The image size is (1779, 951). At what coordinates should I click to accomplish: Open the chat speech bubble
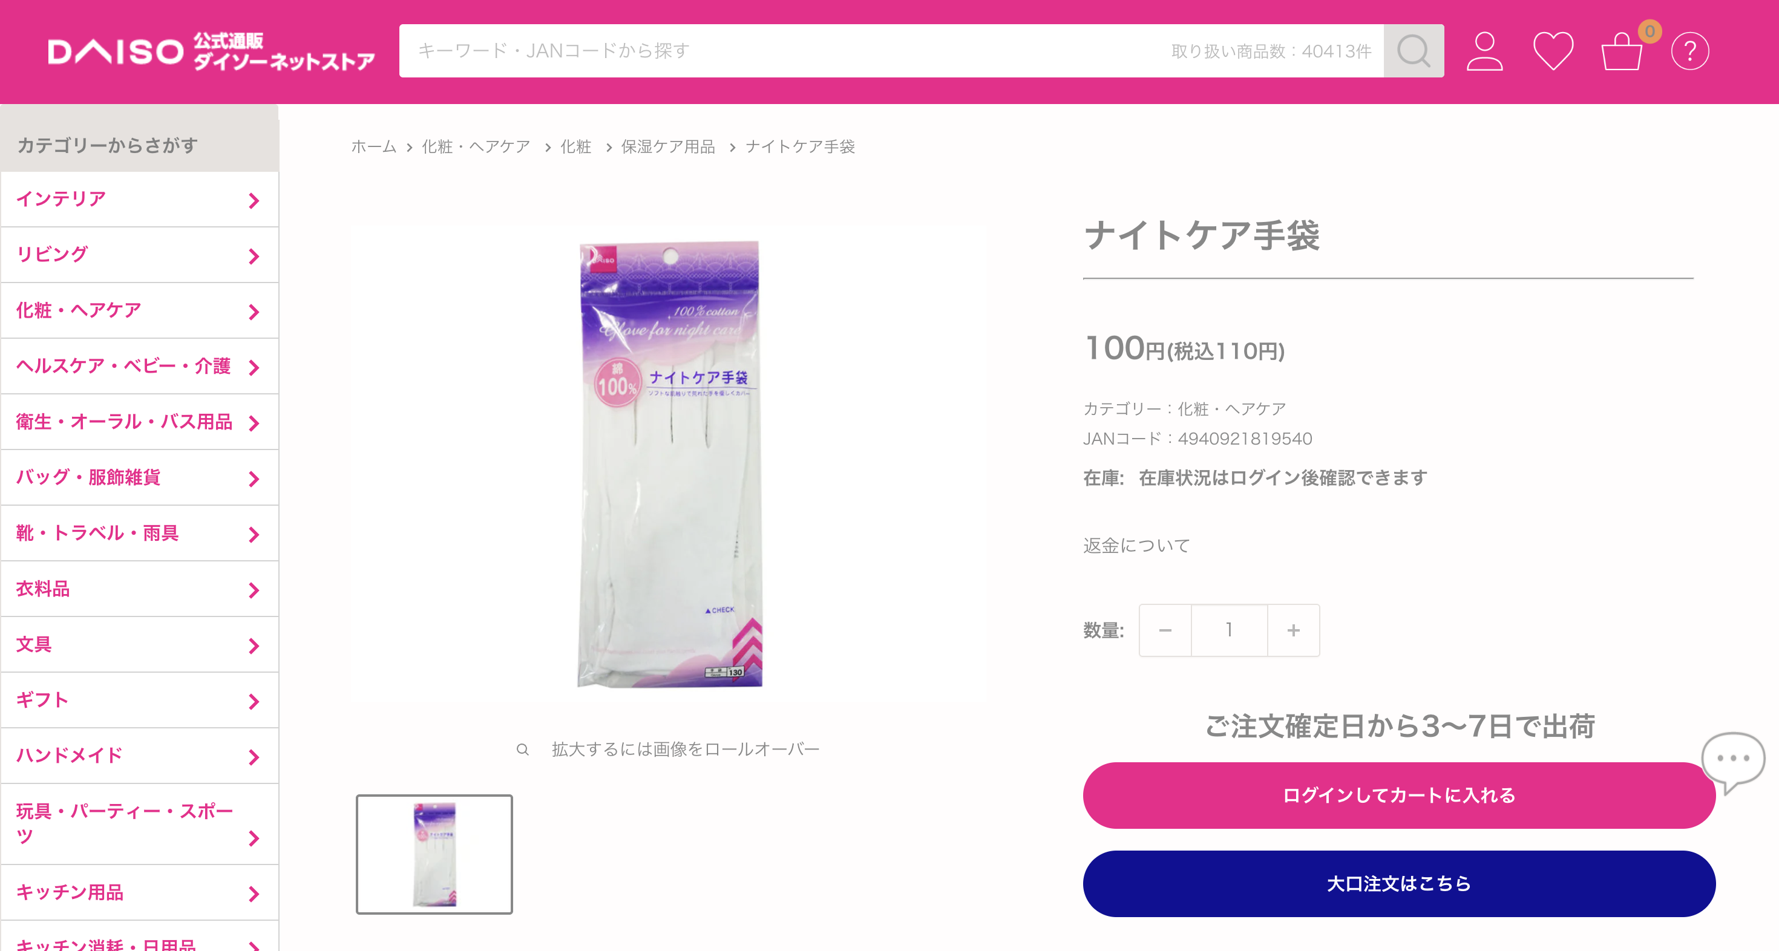coord(1734,761)
